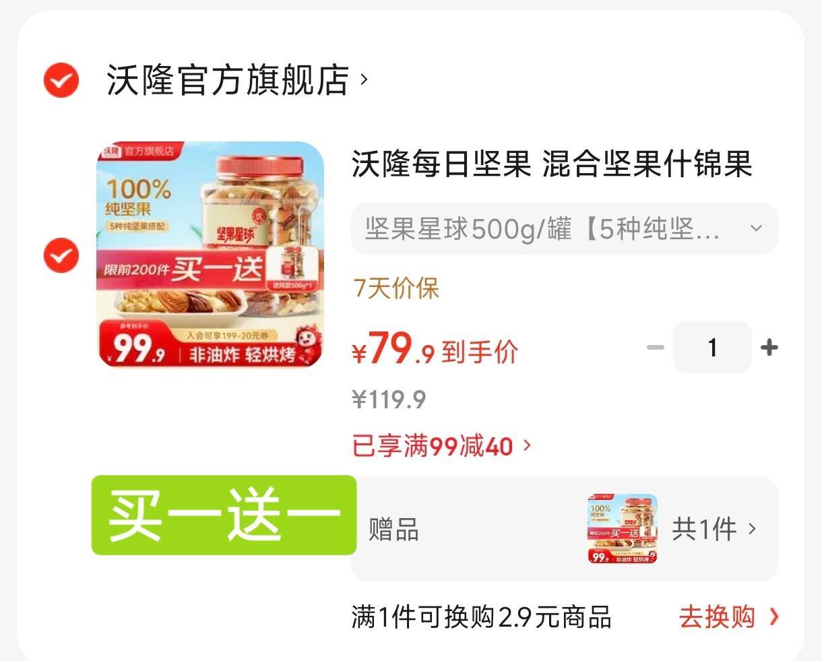Uncheck the 沃隆官方旗舰店 store checkbox
The width and height of the screenshot is (822, 661).
[61, 81]
